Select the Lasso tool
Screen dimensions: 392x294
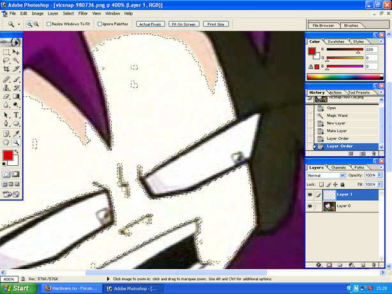point(6,60)
